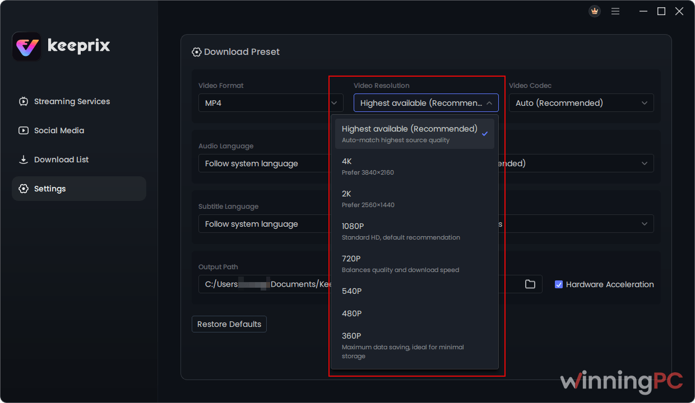The width and height of the screenshot is (695, 403).
Task: Select the 360P resolution option
Action: (415, 345)
